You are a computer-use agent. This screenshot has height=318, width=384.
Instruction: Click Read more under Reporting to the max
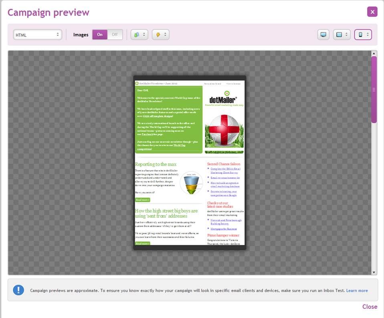click(x=142, y=200)
